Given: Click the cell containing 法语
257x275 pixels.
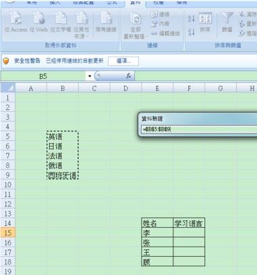Looking at the screenshot, I should pyautogui.click(x=63, y=156).
